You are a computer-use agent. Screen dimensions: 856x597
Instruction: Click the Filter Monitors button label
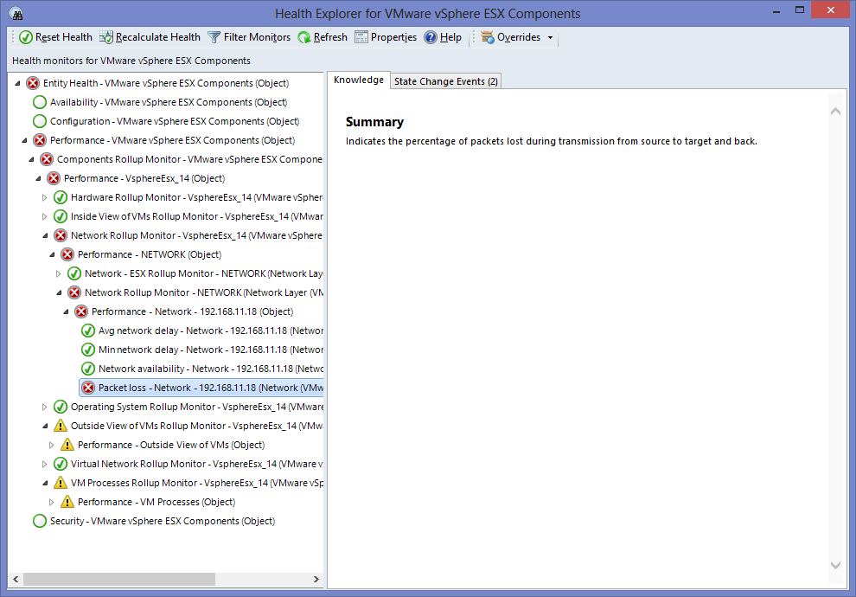click(x=257, y=37)
